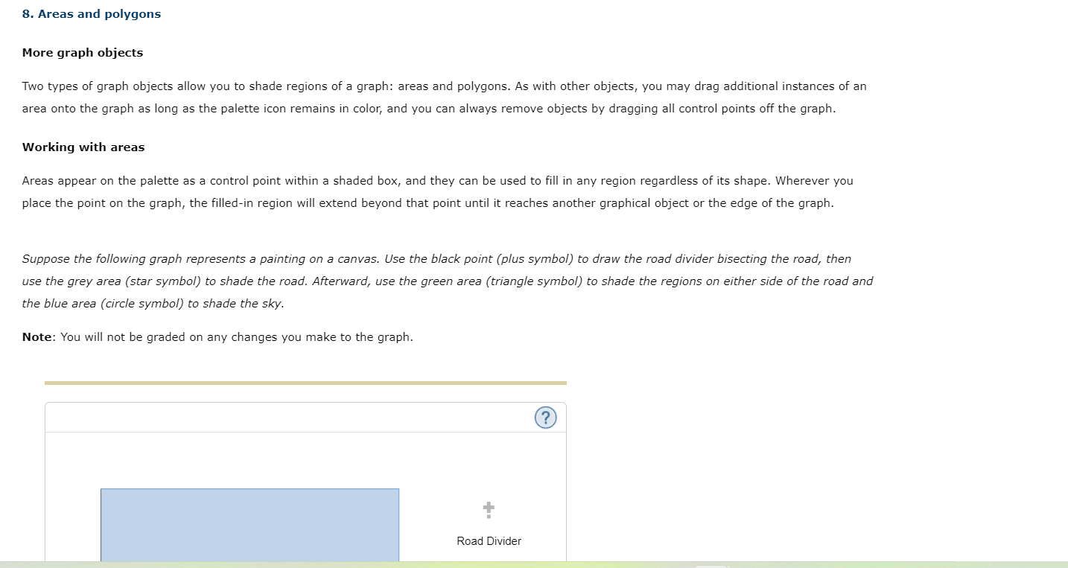Click the grey dot below the plus symbol
1068x568 pixels.
point(489,519)
